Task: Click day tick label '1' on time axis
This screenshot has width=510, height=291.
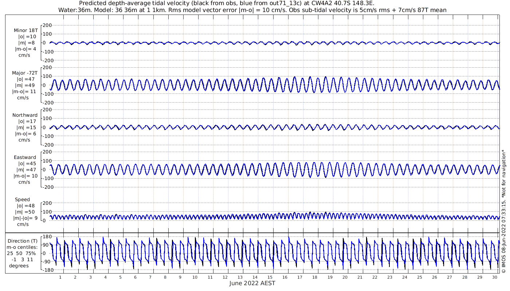Action: (60, 277)
